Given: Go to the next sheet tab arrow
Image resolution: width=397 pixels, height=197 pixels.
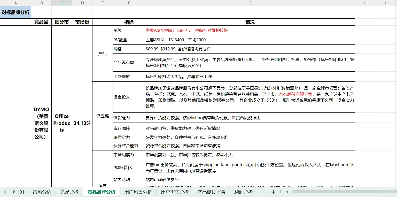Looking at the screenshot, I should click(13, 192).
